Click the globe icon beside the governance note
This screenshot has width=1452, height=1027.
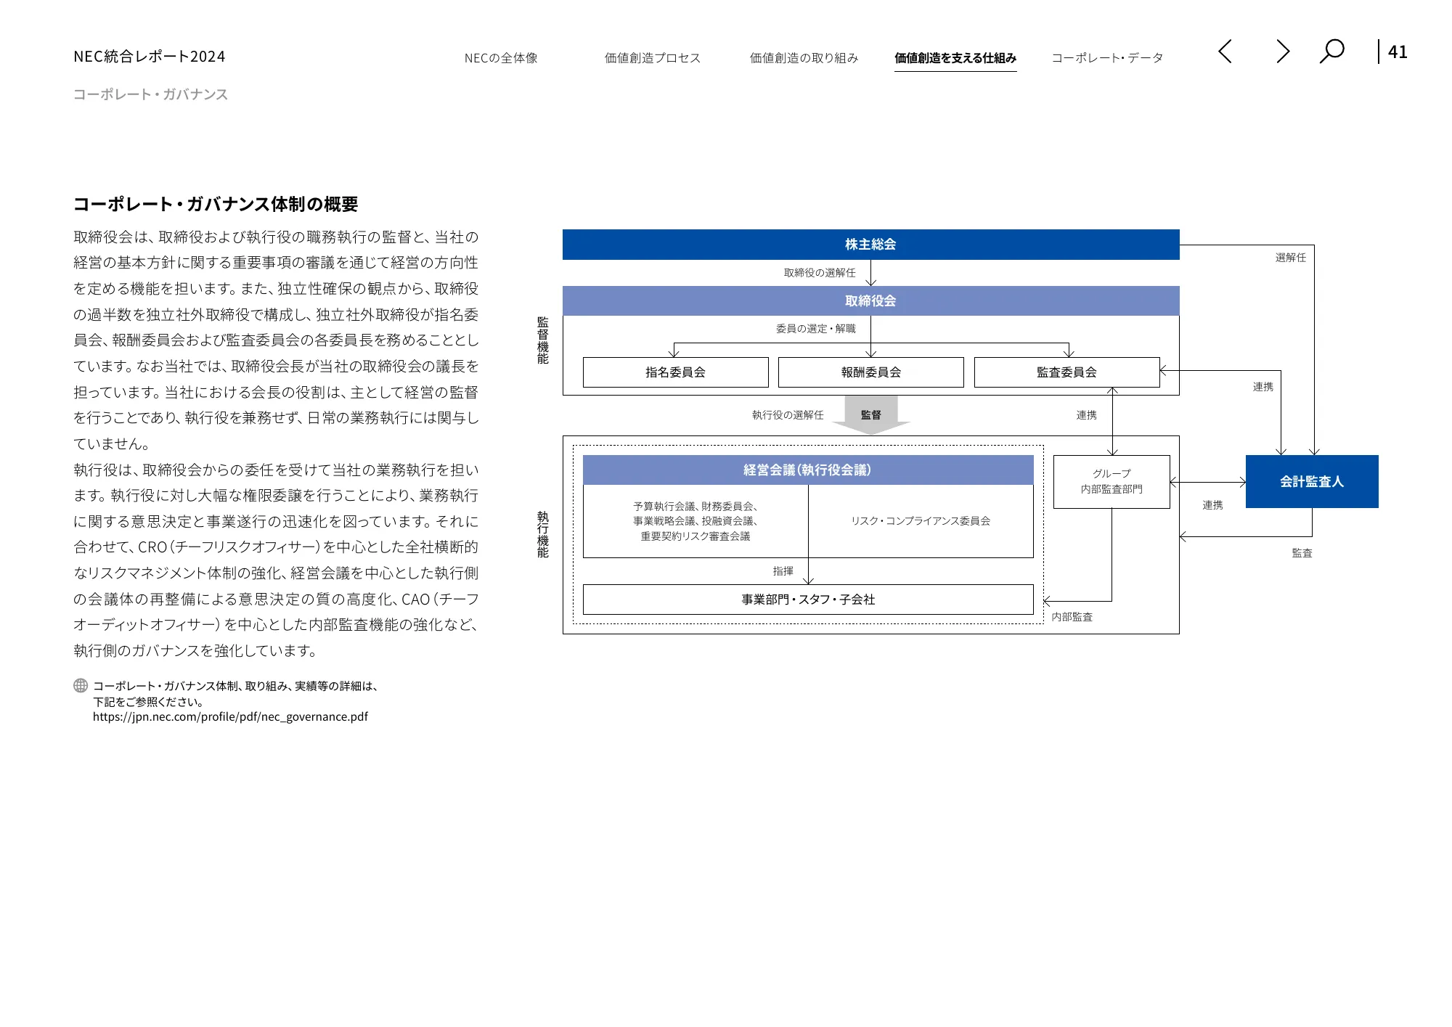point(78,686)
